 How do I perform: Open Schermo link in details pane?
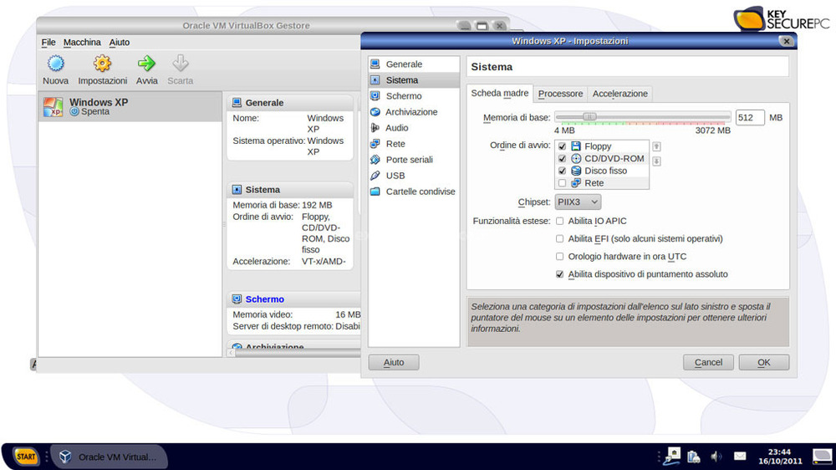(x=264, y=299)
